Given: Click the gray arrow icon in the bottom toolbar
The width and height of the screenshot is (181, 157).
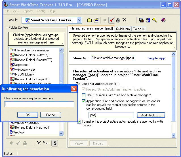Looking at the screenshot, I should [x=12, y=143].
